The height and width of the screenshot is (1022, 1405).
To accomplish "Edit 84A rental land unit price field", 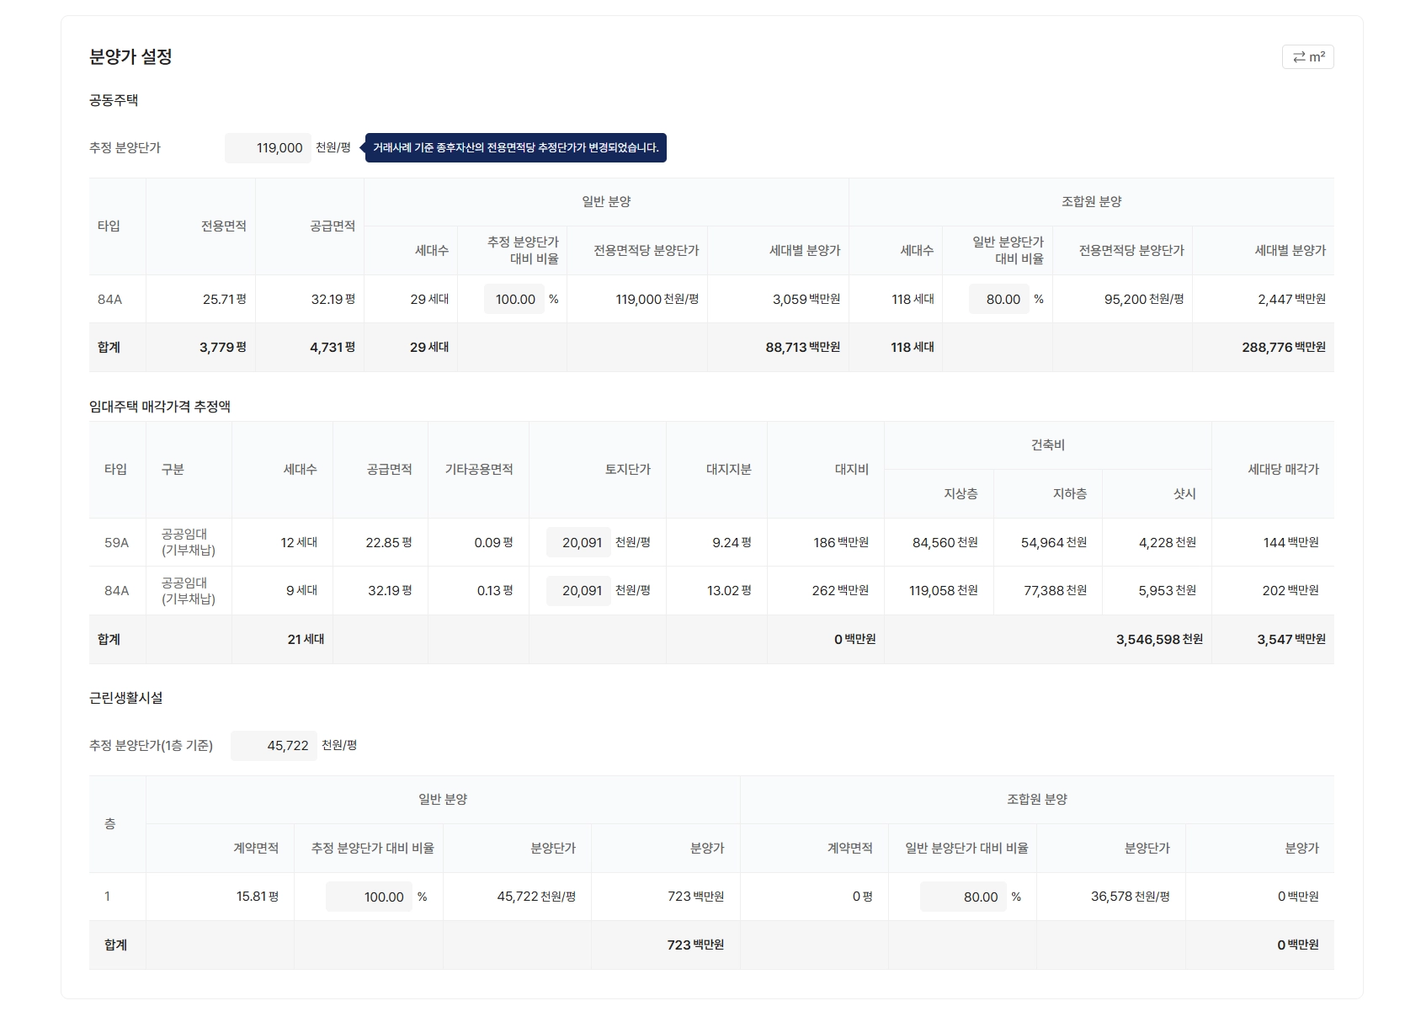I will click(x=578, y=590).
